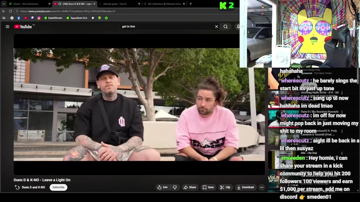Create a clip with the Clip button
The height and width of the screenshot is (202, 360).
(225, 187)
